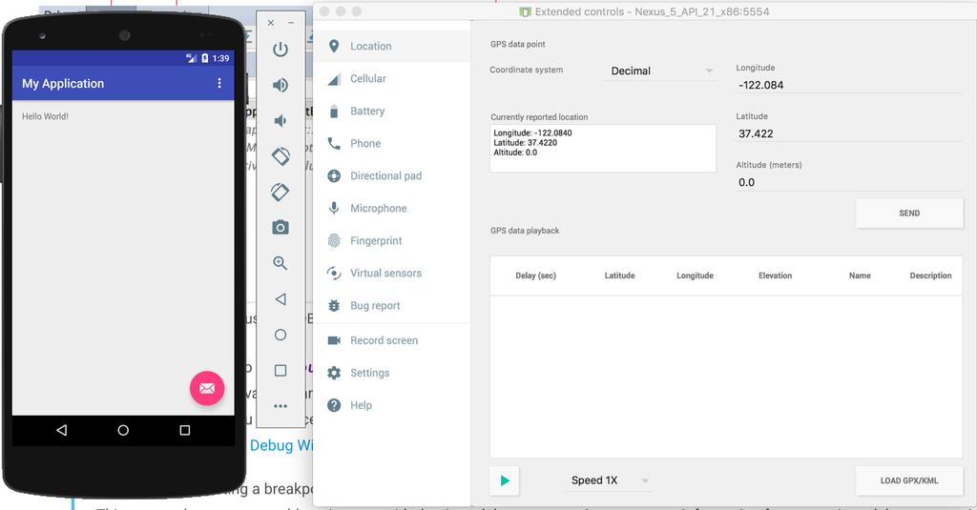Expand the Coordinate system Decimal dropdown

tap(660, 71)
